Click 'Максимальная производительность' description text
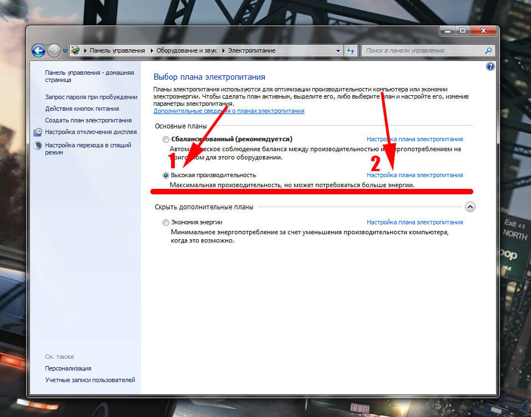 (292, 185)
